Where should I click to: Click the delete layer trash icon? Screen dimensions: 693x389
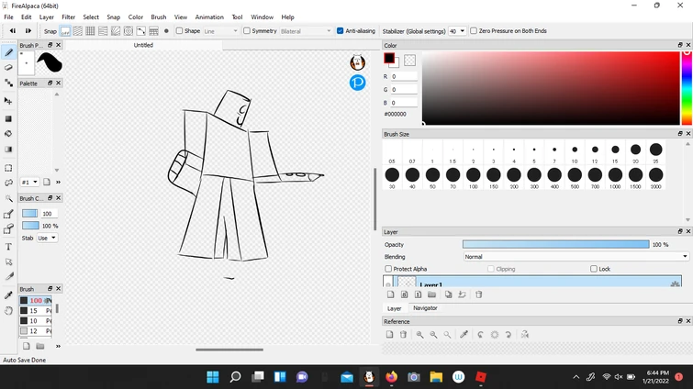pos(478,295)
